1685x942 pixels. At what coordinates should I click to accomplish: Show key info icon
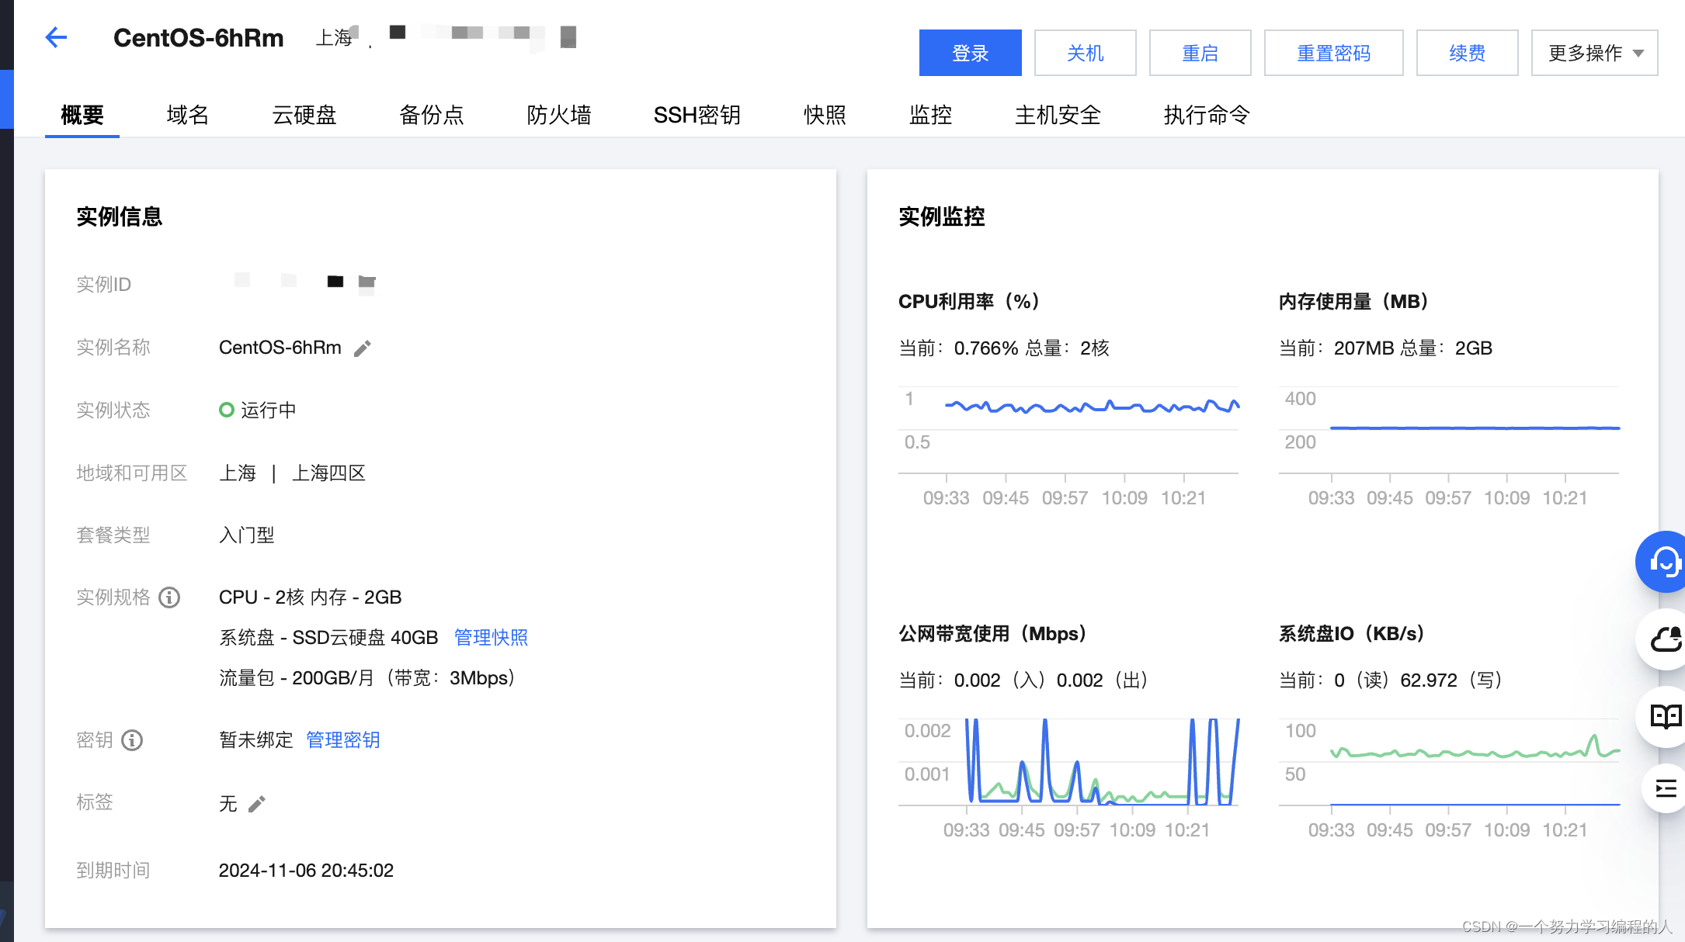coord(132,740)
